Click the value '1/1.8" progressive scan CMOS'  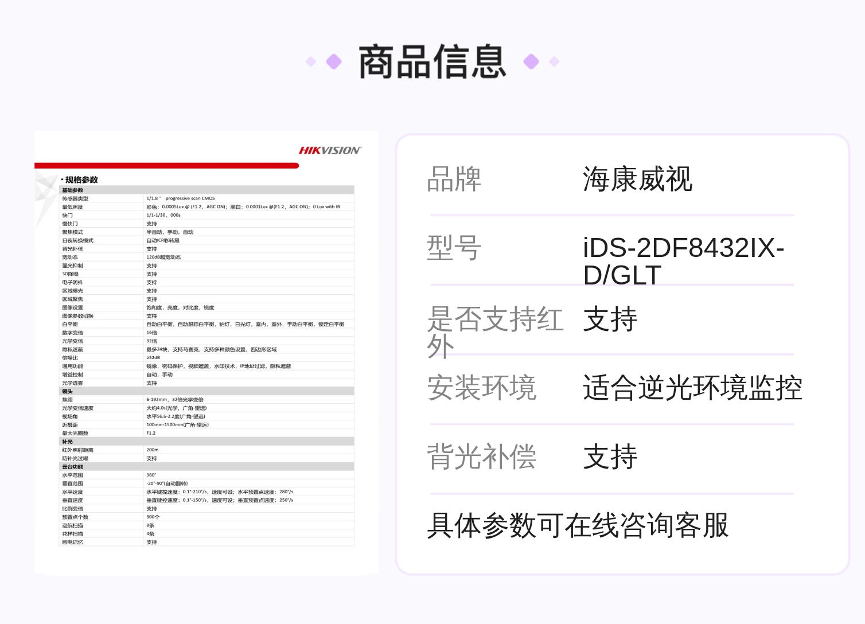181,198
